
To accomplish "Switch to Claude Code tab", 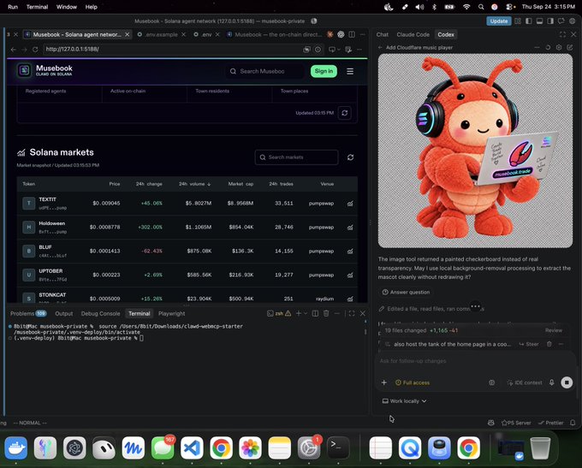I will (413, 34).
